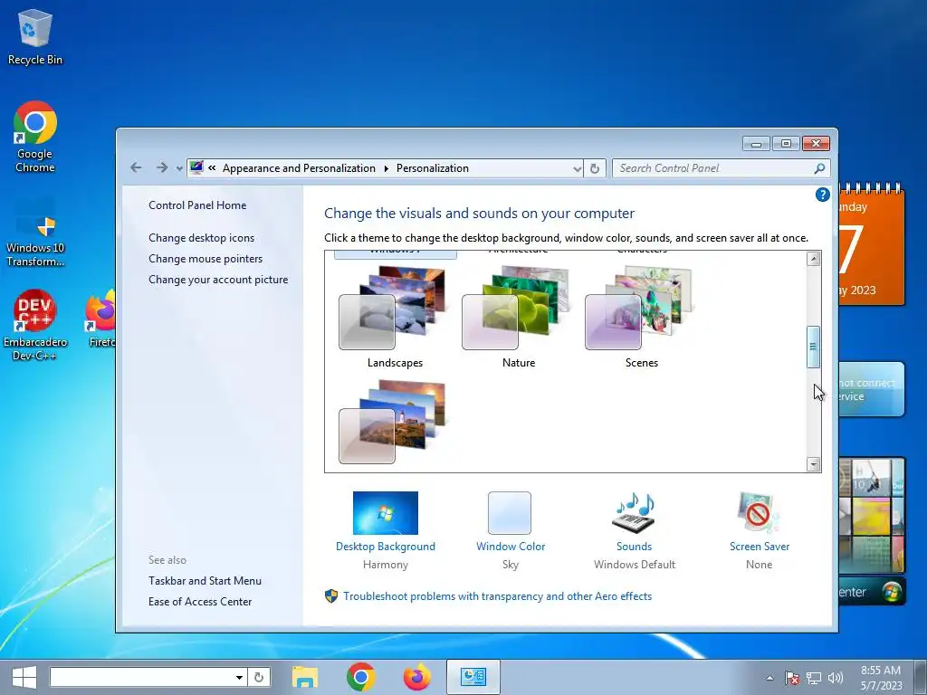927x695 pixels.
Task: Click the theme list scroll up arrow
Action: point(814,258)
